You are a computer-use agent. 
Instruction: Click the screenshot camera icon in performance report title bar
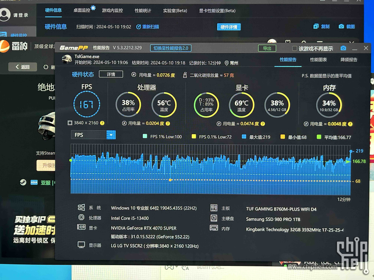343,48
